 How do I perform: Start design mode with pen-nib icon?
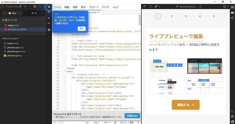point(49,7)
